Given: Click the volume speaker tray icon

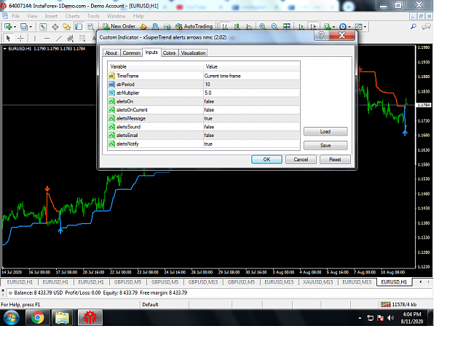Looking at the screenshot, I should pyautogui.click(x=391, y=318).
